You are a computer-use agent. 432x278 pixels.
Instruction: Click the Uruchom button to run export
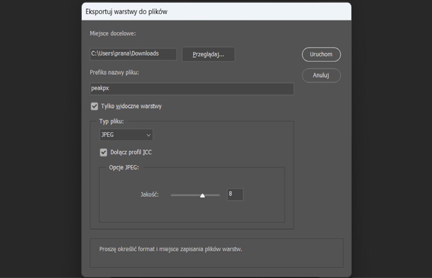point(321,54)
